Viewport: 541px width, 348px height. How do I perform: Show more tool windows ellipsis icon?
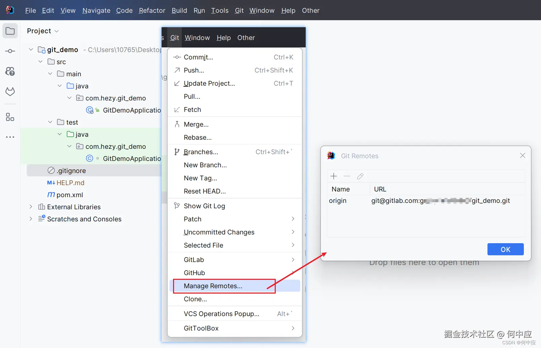[10, 137]
